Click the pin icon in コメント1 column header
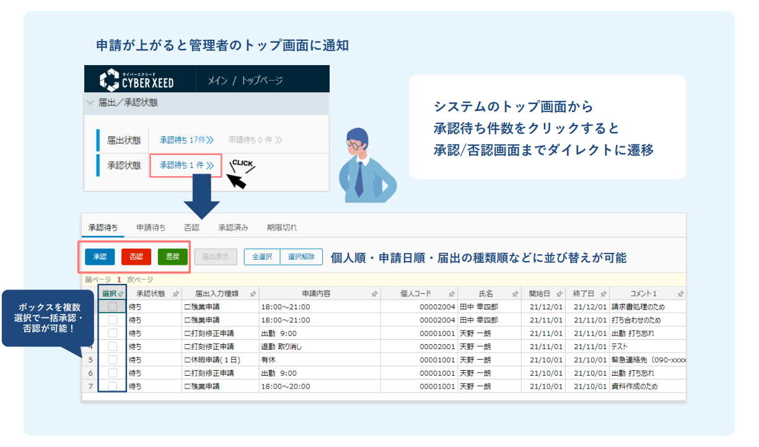Viewport: 759px width, 447px height. (680, 294)
